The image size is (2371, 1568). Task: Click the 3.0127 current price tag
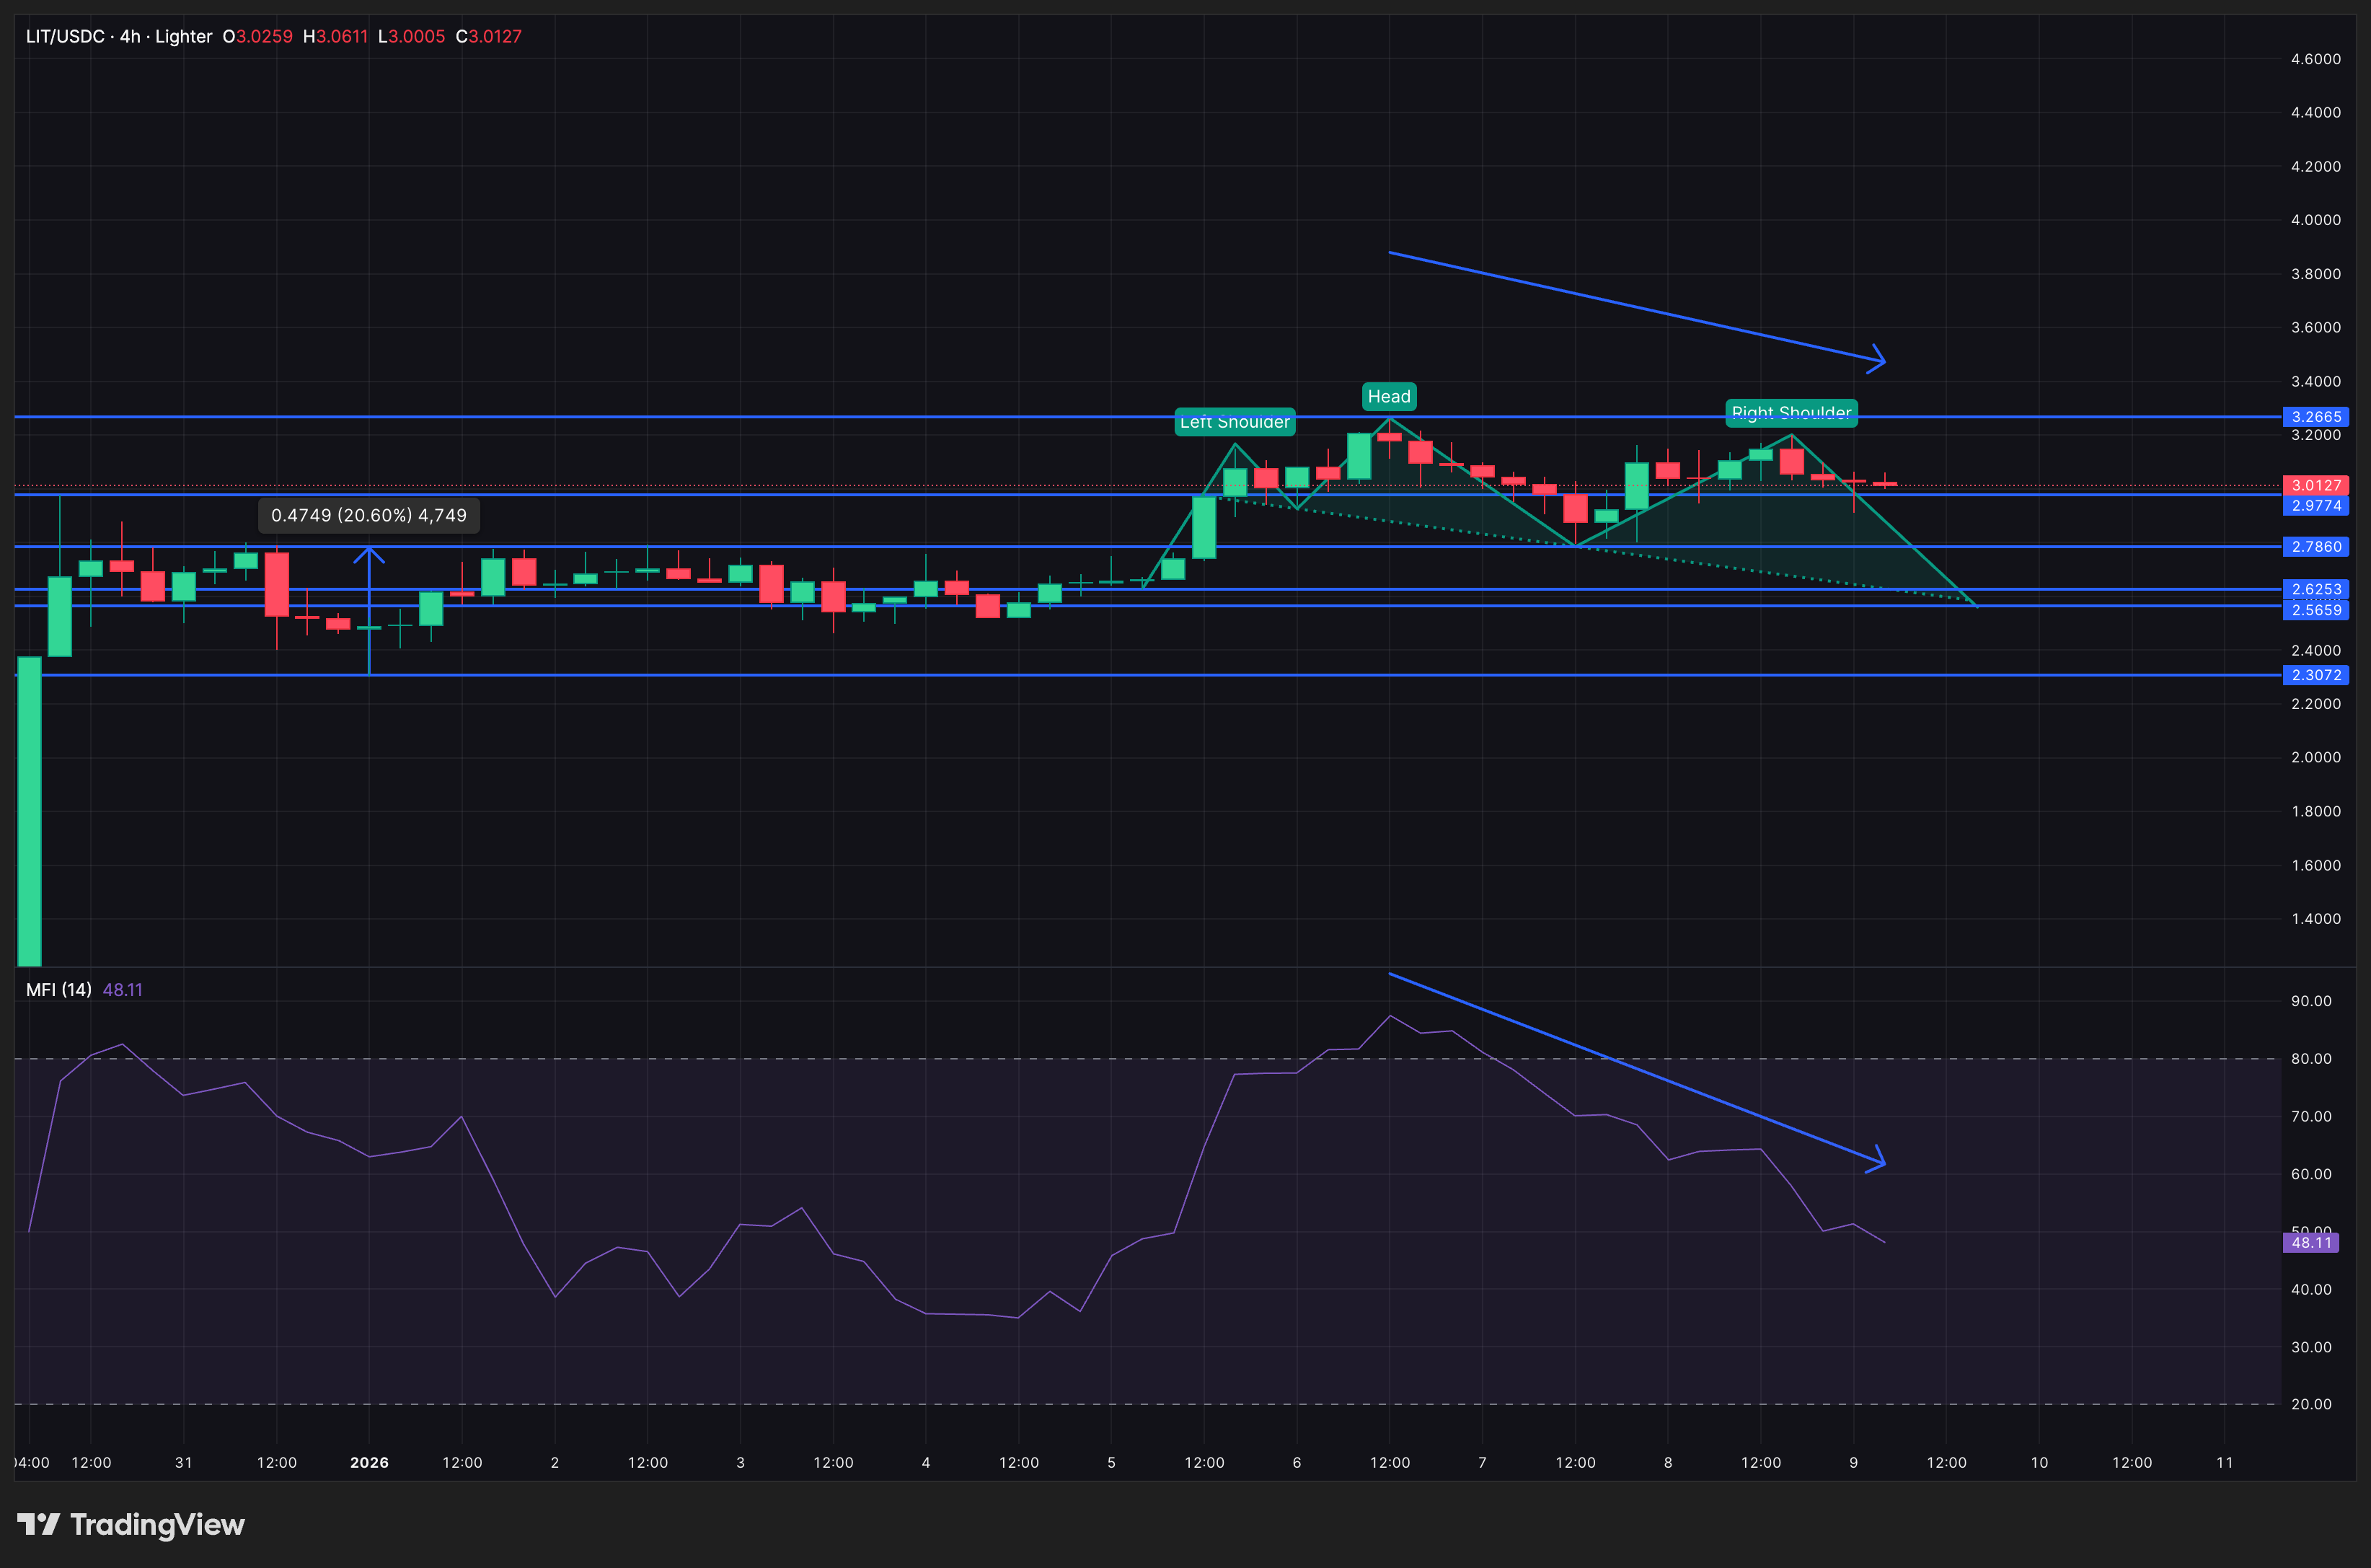pos(2315,485)
